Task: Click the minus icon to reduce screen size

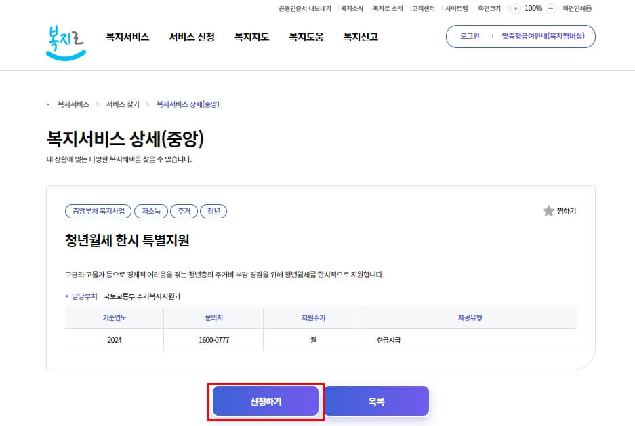Action: pos(550,8)
